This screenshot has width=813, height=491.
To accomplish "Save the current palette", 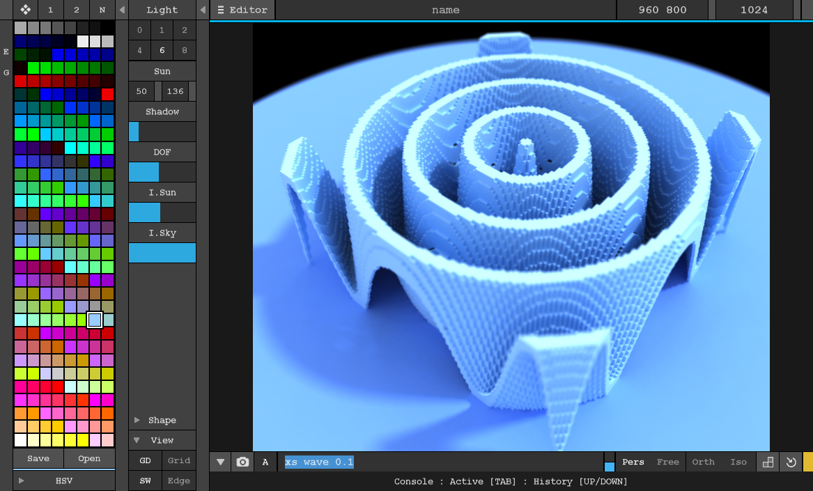I will tap(39, 459).
